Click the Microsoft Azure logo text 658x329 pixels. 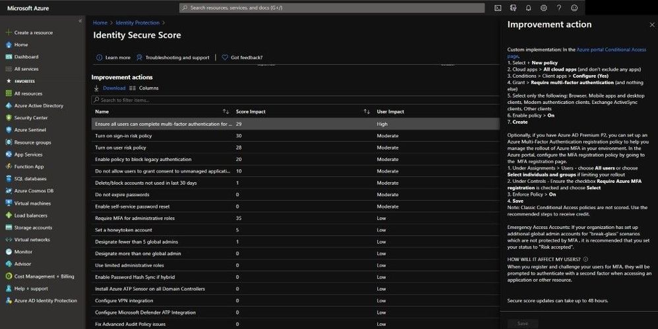click(x=28, y=8)
